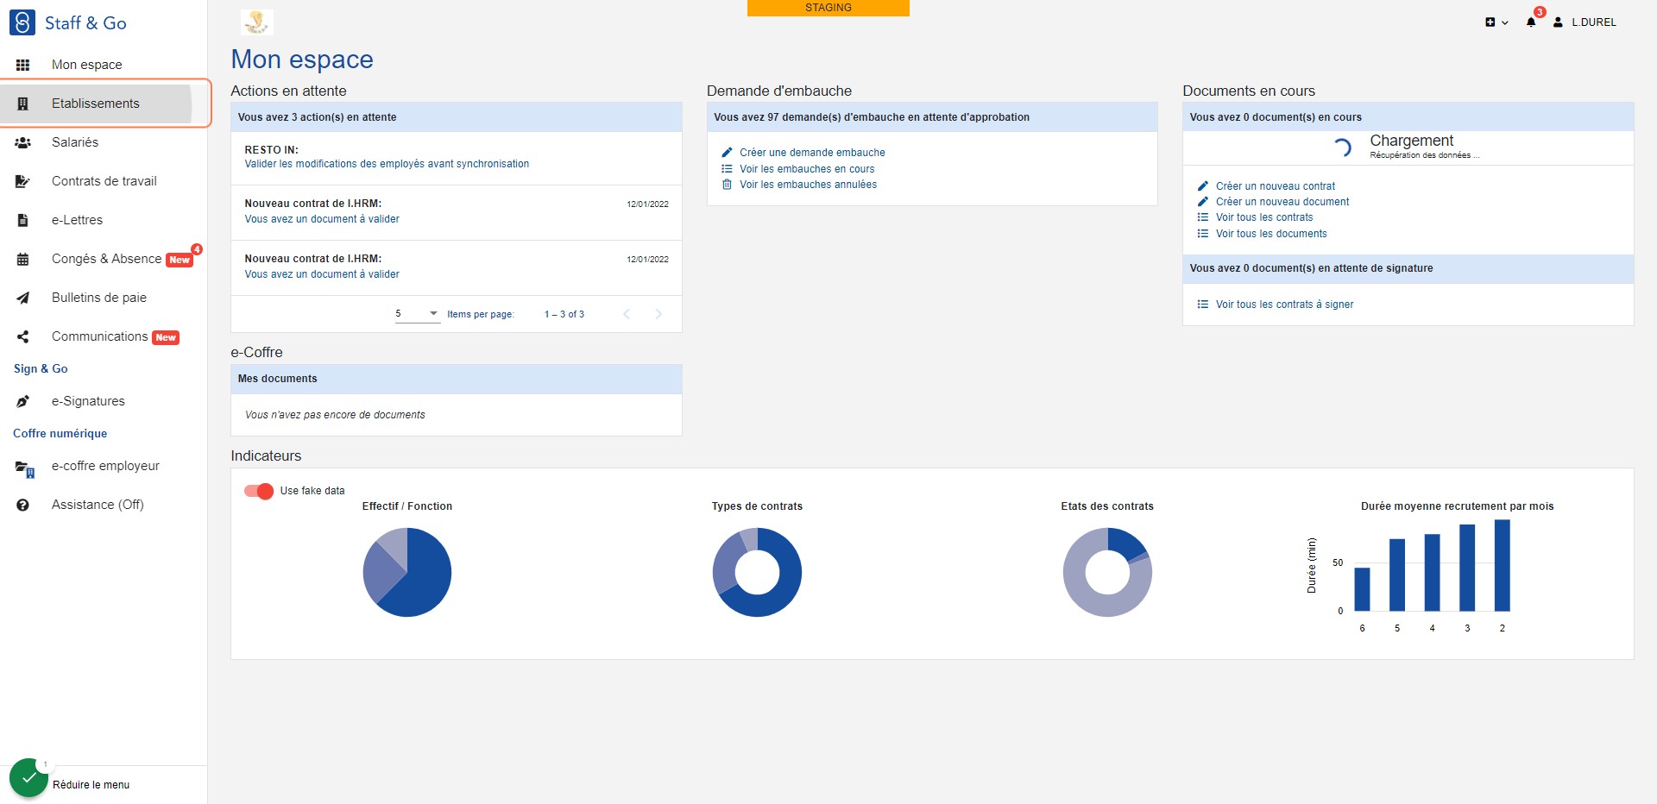
Task: Click the green checkmark badge at bottom left
Action: [x=28, y=777]
